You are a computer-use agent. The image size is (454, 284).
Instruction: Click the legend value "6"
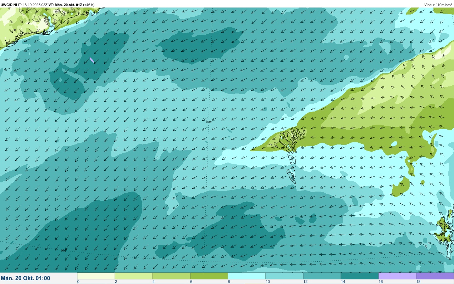click(x=191, y=282)
